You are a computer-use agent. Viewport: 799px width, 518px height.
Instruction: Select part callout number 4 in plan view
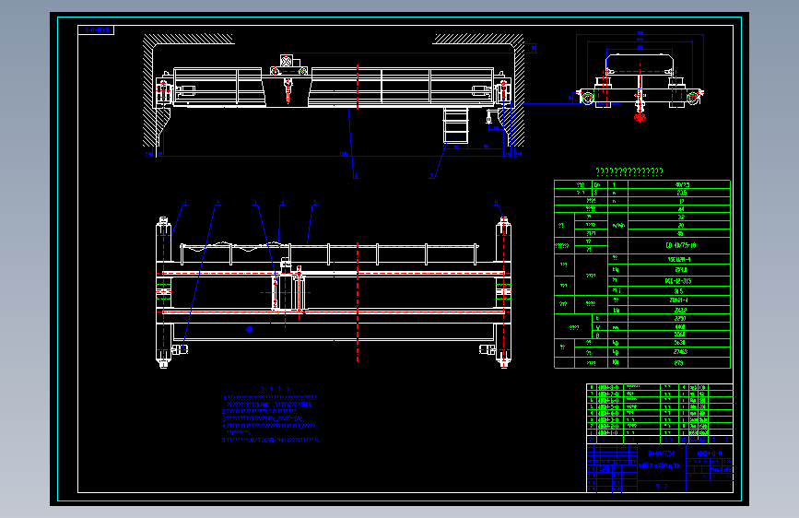click(283, 204)
